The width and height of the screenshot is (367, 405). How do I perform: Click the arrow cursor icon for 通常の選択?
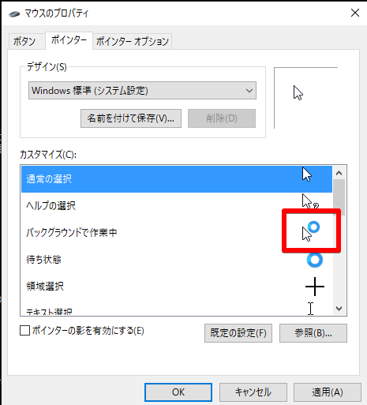pos(307,174)
